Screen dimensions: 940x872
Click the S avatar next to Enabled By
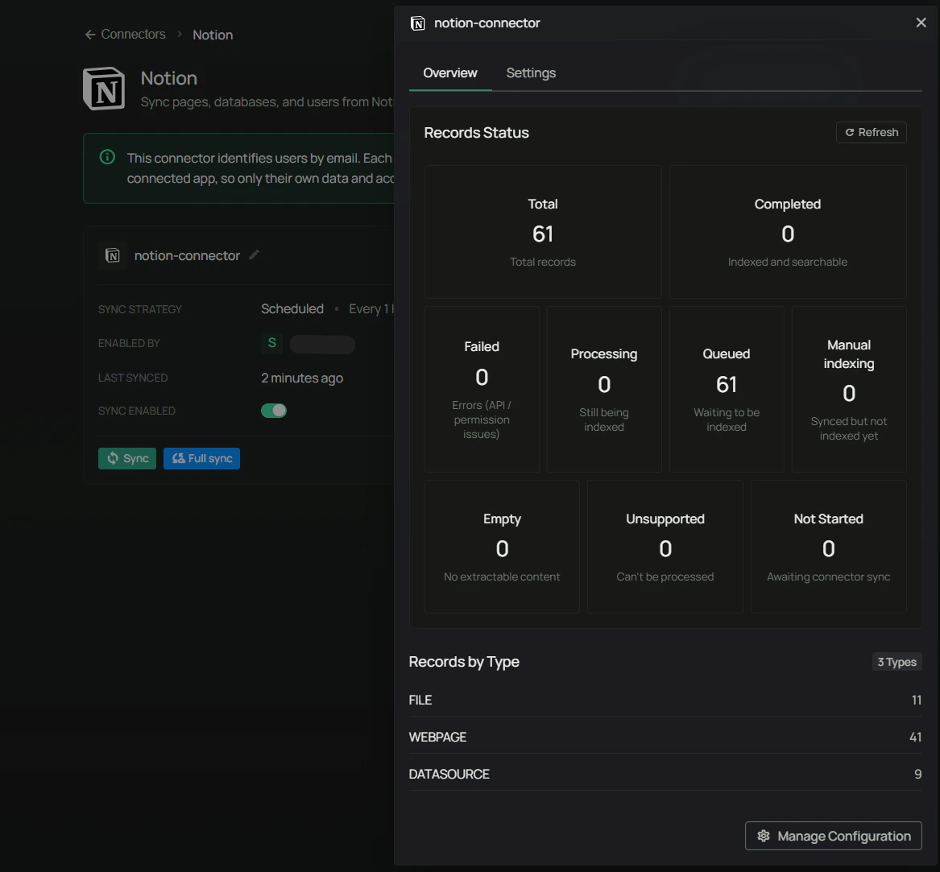(271, 343)
